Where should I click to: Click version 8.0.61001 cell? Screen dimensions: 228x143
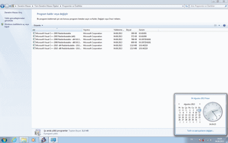[142, 33]
